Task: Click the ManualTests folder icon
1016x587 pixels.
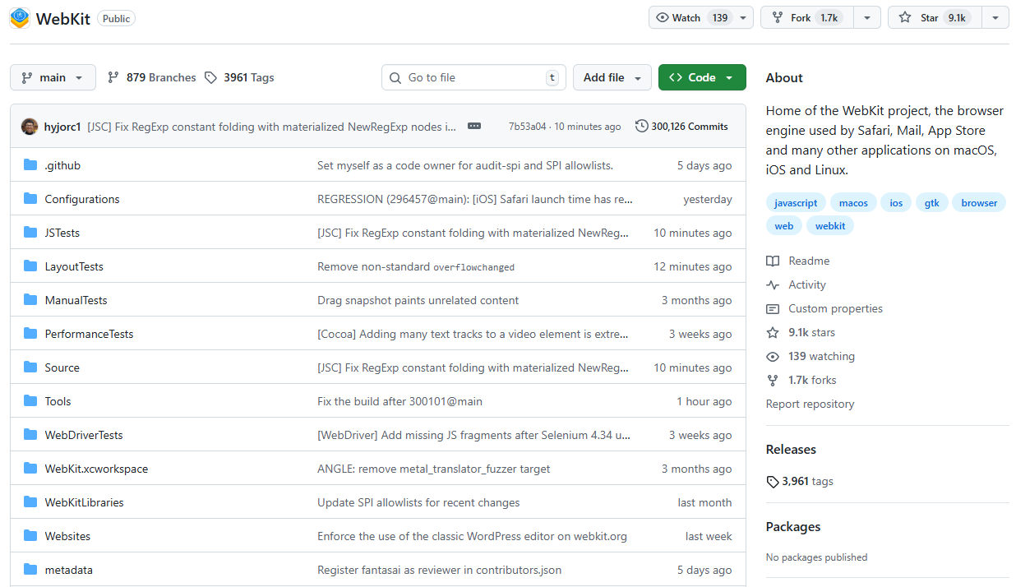Action: tap(30, 300)
